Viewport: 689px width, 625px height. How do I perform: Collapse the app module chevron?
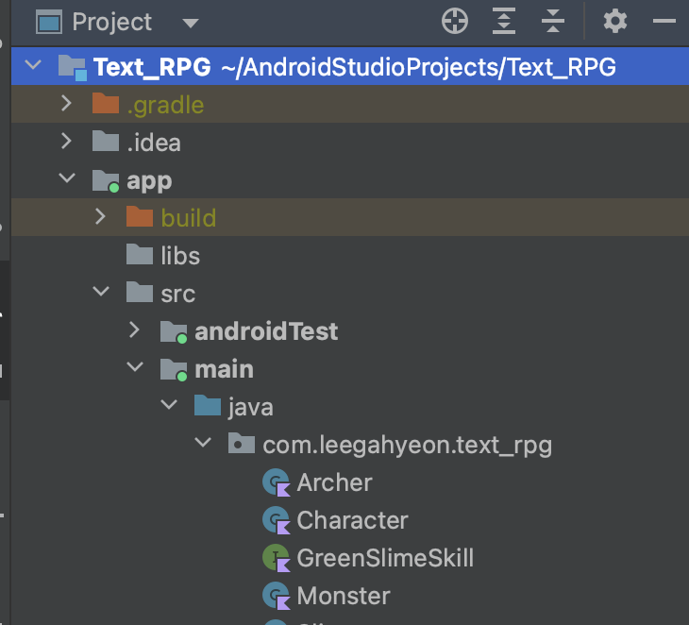pyautogui.click(x=67, y=178)
